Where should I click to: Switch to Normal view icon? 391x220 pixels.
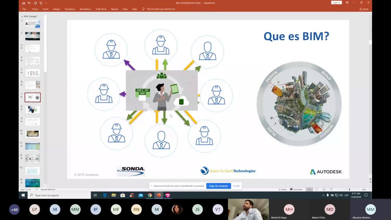(309, 189)
